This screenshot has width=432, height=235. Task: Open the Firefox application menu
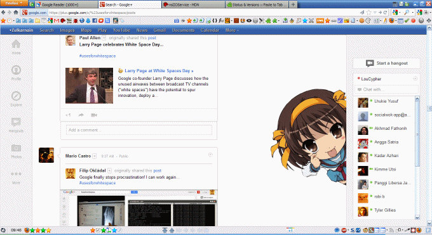(14, 3)
